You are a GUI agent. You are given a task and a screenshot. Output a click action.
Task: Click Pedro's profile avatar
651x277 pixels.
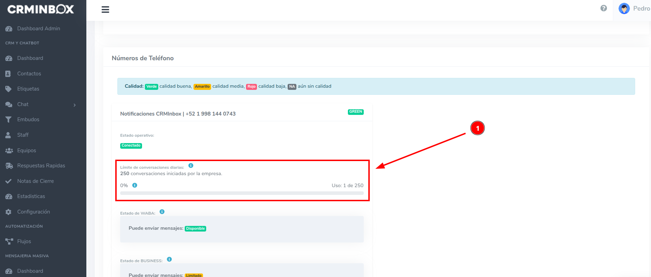(x=624, y=8)
